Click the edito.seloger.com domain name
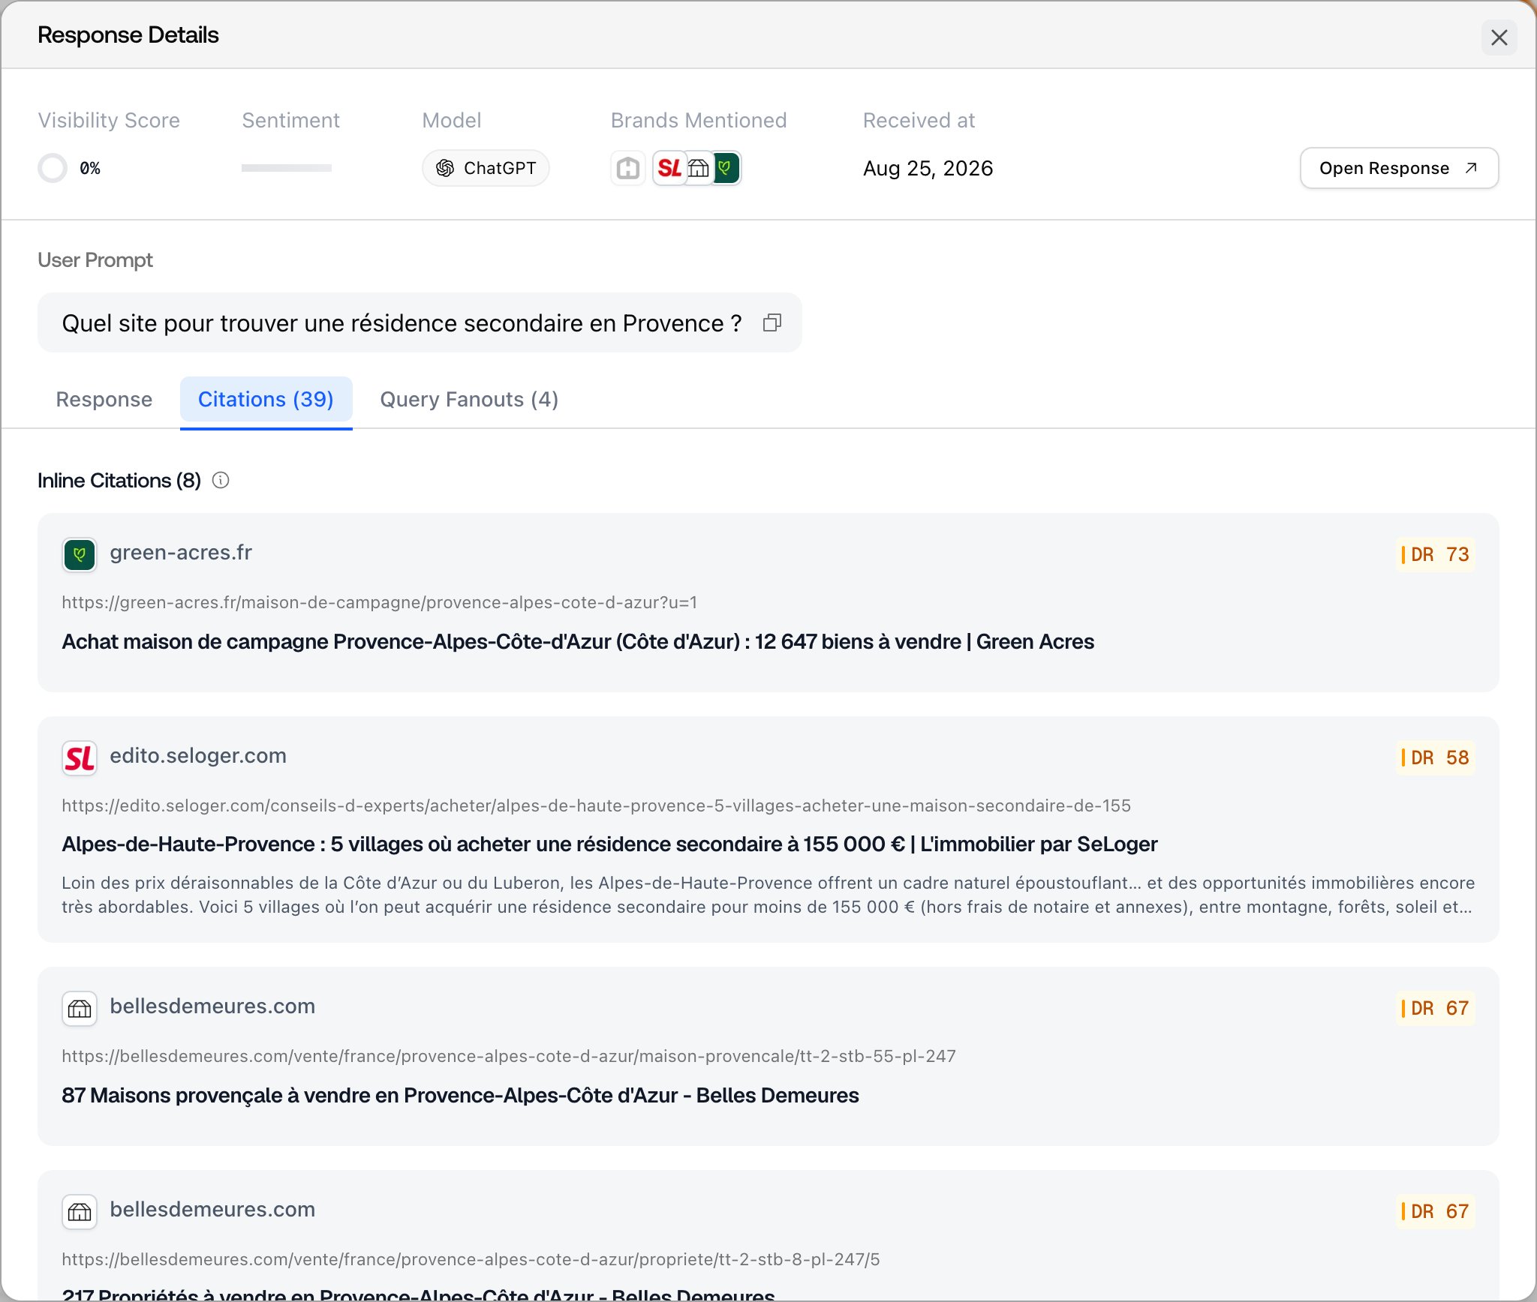 tap(198, 756)
